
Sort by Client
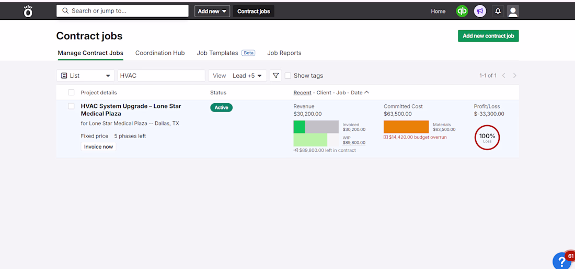point(324,92)
